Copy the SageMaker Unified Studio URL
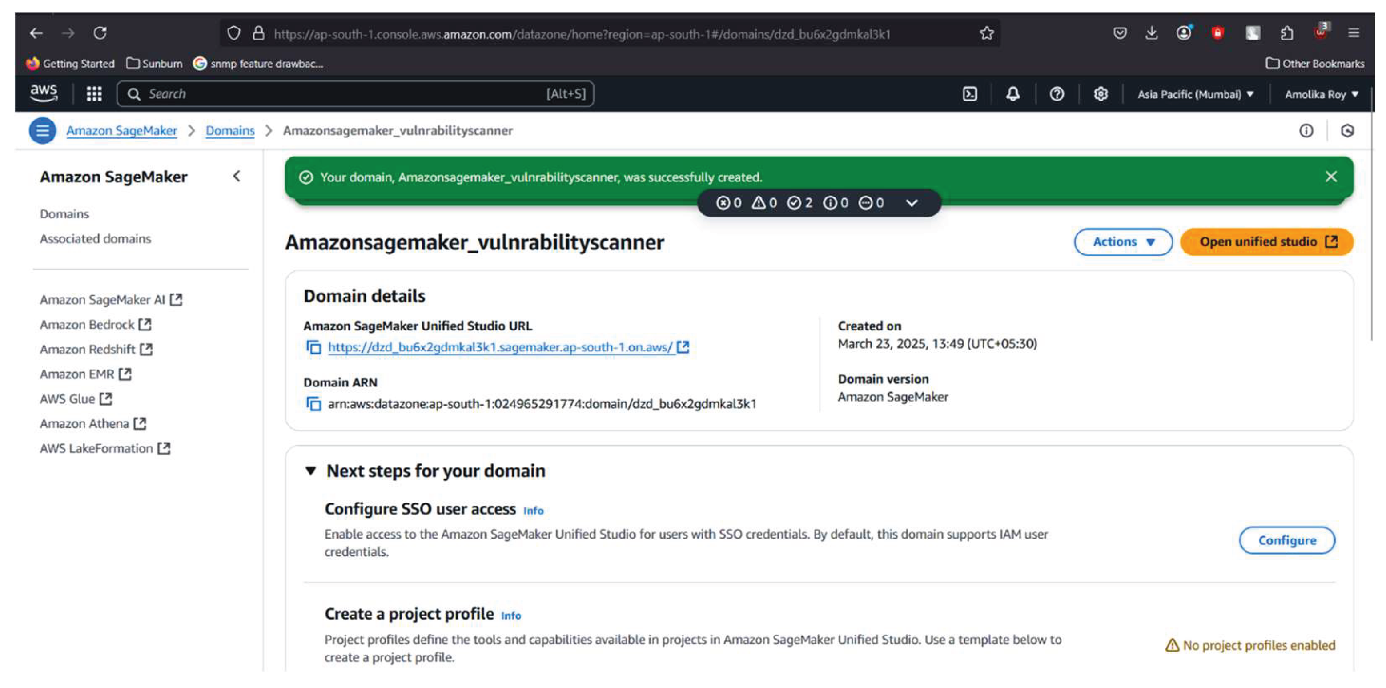The image size is (1386, 688). (313, 348)
